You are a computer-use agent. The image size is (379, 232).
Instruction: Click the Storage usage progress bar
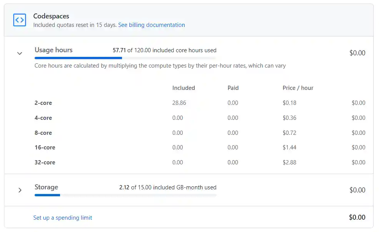tap(125, 195)
